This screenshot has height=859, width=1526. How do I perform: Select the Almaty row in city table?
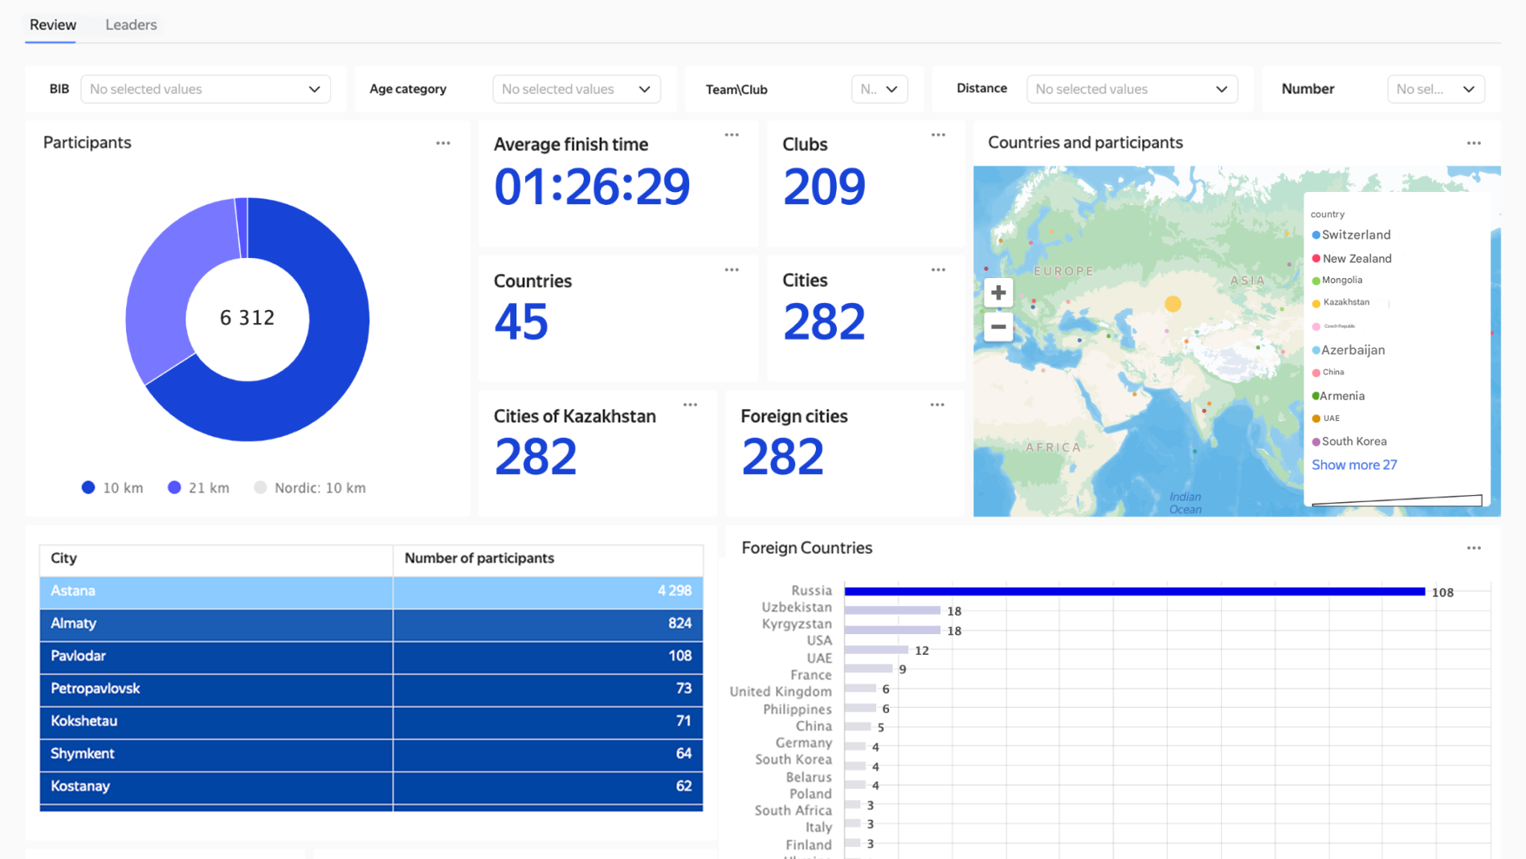click(371, 624)
